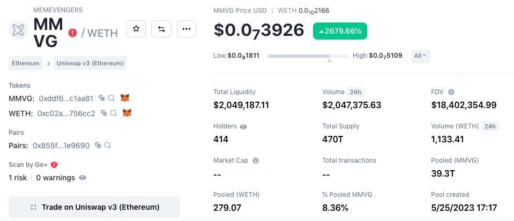Search the pair address in explorer

[x=108, y=145]
